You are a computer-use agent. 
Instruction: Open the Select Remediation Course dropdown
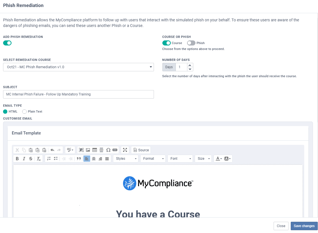point(78,67)
